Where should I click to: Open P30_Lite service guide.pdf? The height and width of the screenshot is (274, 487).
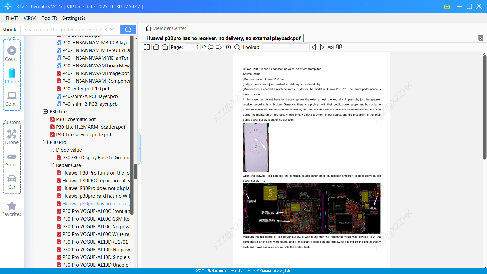click(x=81, y=134)
